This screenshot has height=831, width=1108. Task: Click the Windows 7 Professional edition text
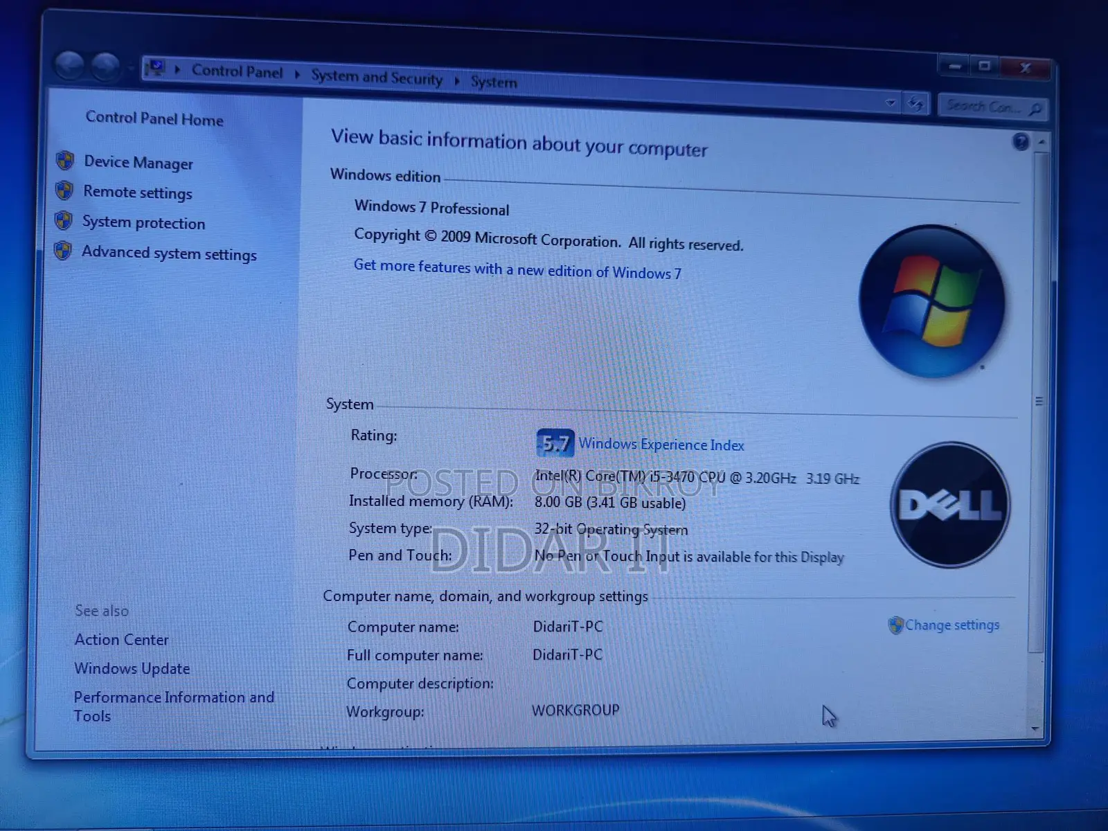pyautogui.click(x=431, y=208)
